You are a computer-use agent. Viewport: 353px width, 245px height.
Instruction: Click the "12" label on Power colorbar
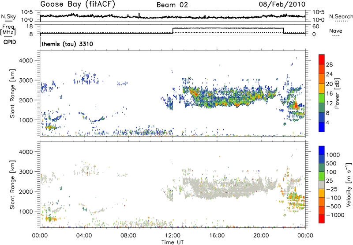[x=329, y=103]
